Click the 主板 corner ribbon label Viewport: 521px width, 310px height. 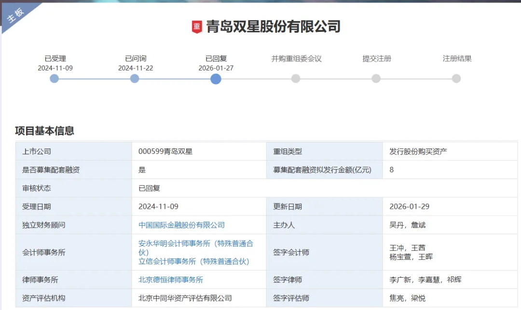click(15, 15)
